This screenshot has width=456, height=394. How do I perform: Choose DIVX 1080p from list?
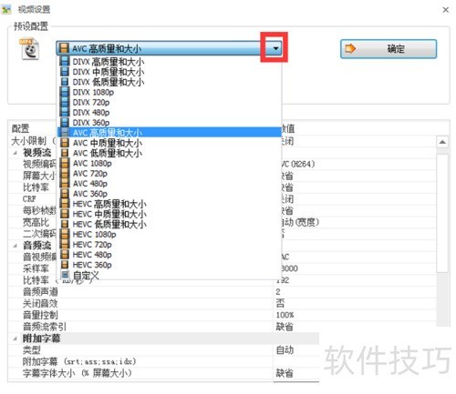point(170,92)
